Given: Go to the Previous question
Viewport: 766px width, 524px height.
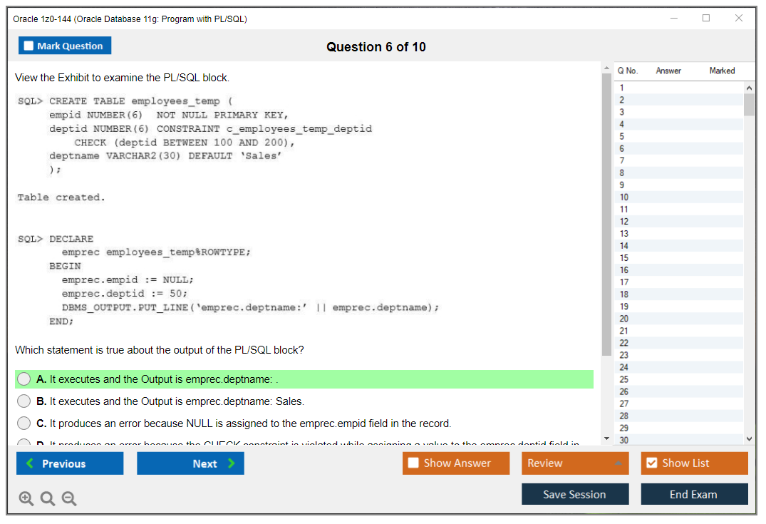Looking at the screenshot, I should tap(70, 463).
